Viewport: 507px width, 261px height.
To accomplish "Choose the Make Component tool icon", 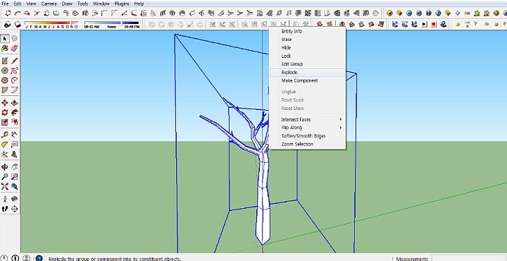I will pos(15,39).
